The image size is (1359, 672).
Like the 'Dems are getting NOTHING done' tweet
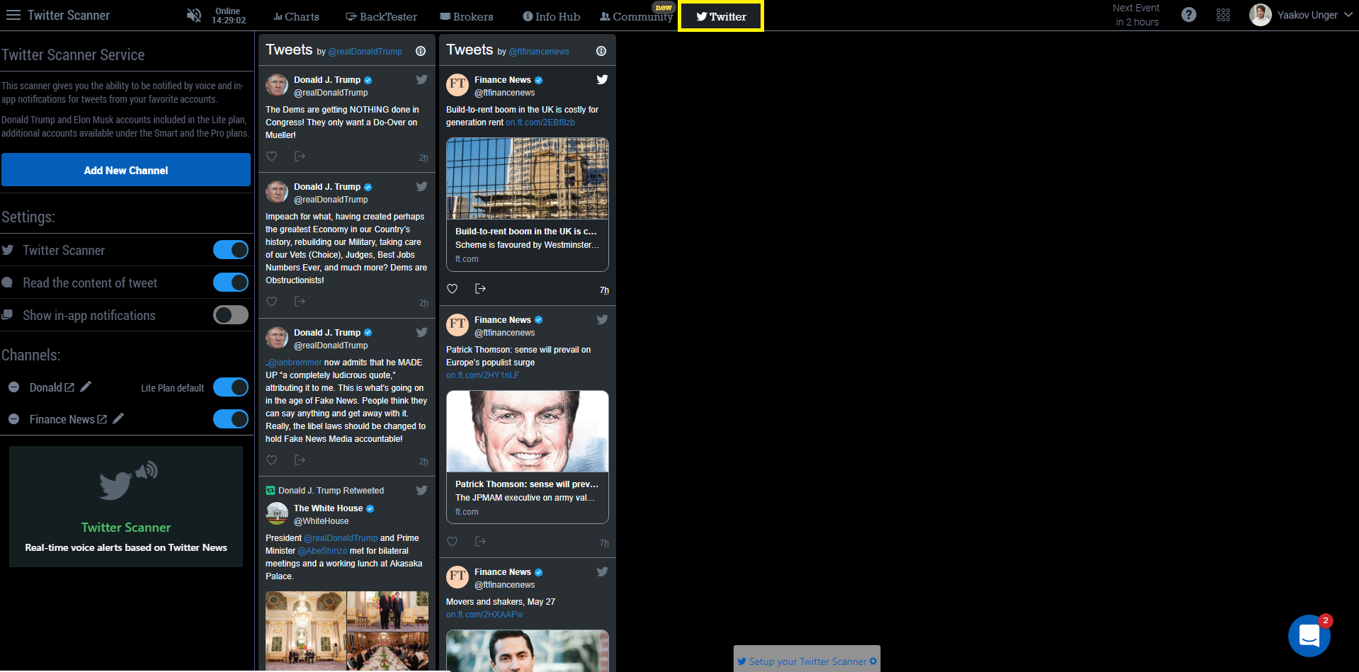(271, 156)
